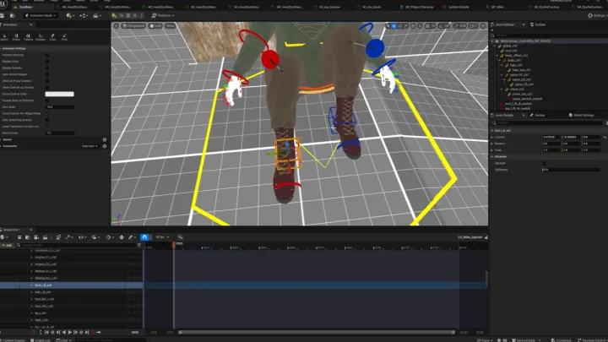This screenshot has width=608, height=342.
Task: Open the Output Log in status bar
Action: 41,340
